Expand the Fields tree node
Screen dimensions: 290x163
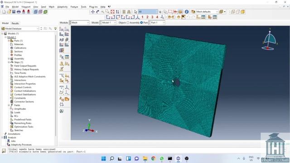[x=9, y=105]
